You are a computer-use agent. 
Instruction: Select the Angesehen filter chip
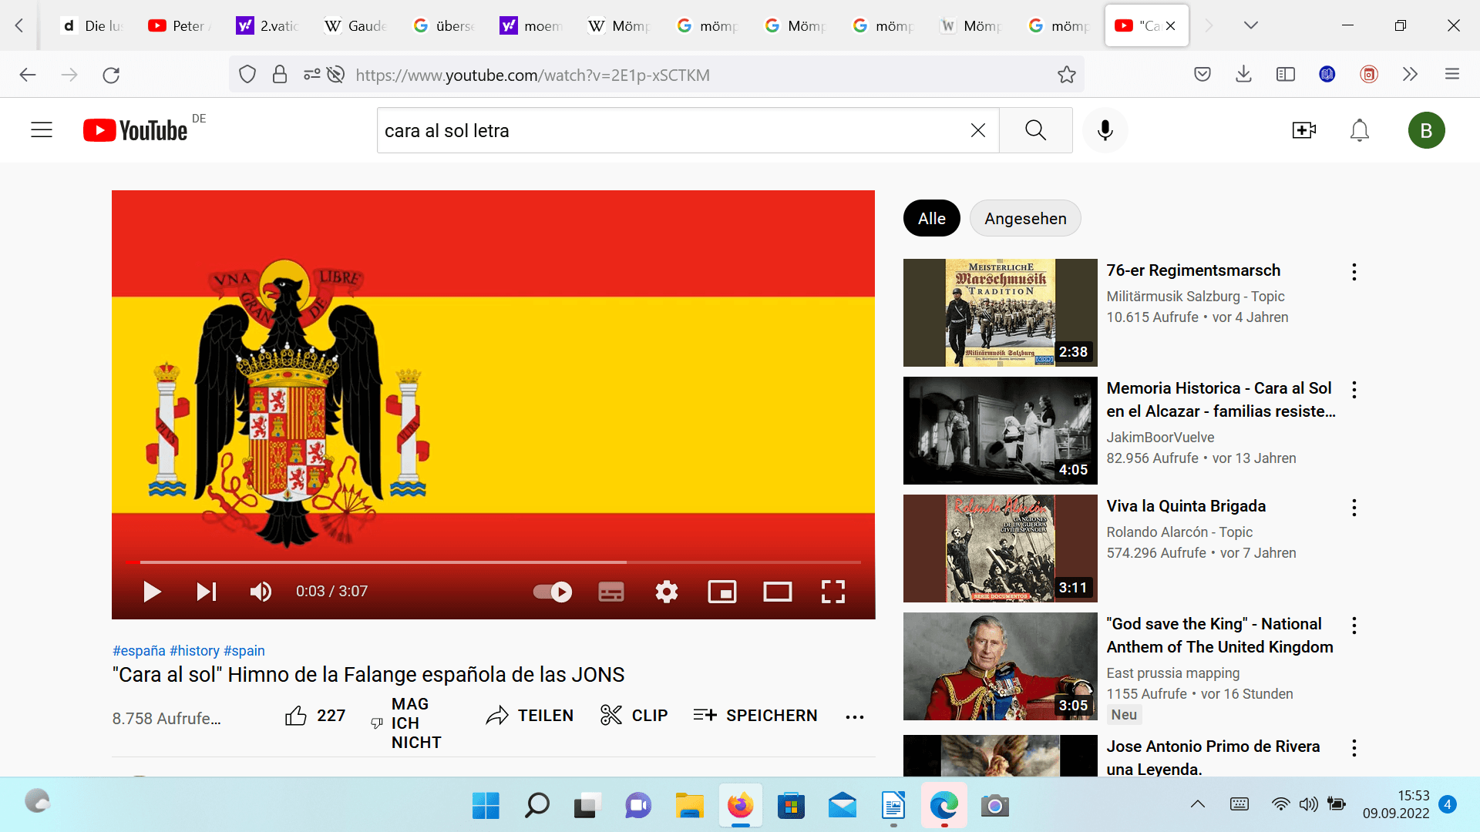coord(1025,219)
